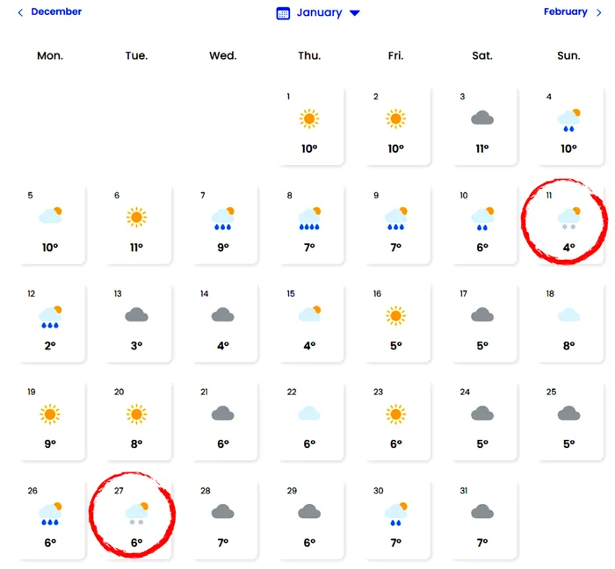Expand the January month dropdown arrow
615x569 pixels.
click(x=355, y=13)
